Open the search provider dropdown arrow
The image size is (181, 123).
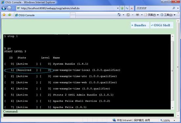pos(178,8)
